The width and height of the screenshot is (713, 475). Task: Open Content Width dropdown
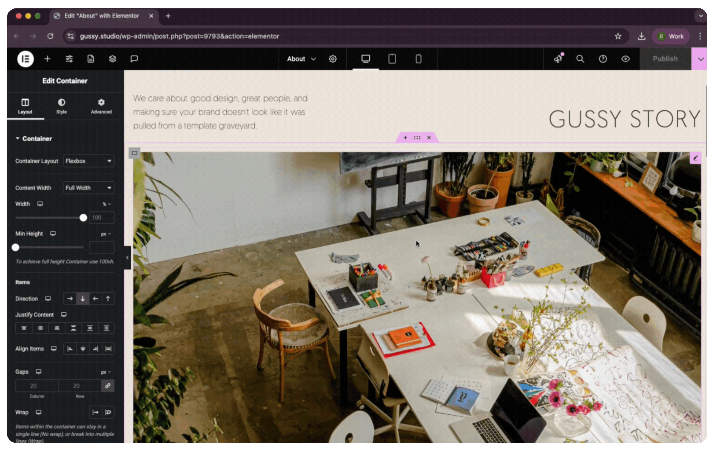[88, 188]
